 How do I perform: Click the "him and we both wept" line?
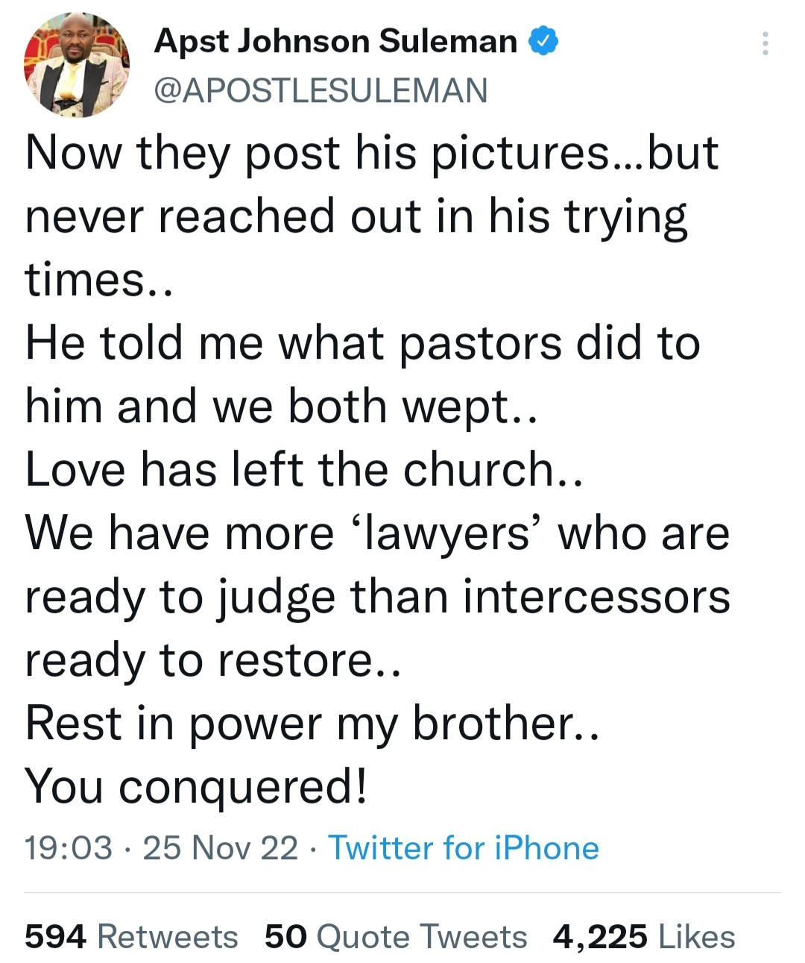(280, 407)
